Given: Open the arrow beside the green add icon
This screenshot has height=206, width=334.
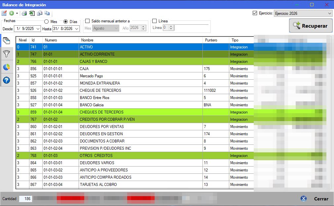Looking at the screenshot, I should (x=17, y=13).
